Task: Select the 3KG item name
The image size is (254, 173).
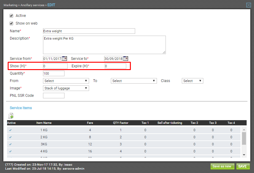Action: [x=44, y=144]
